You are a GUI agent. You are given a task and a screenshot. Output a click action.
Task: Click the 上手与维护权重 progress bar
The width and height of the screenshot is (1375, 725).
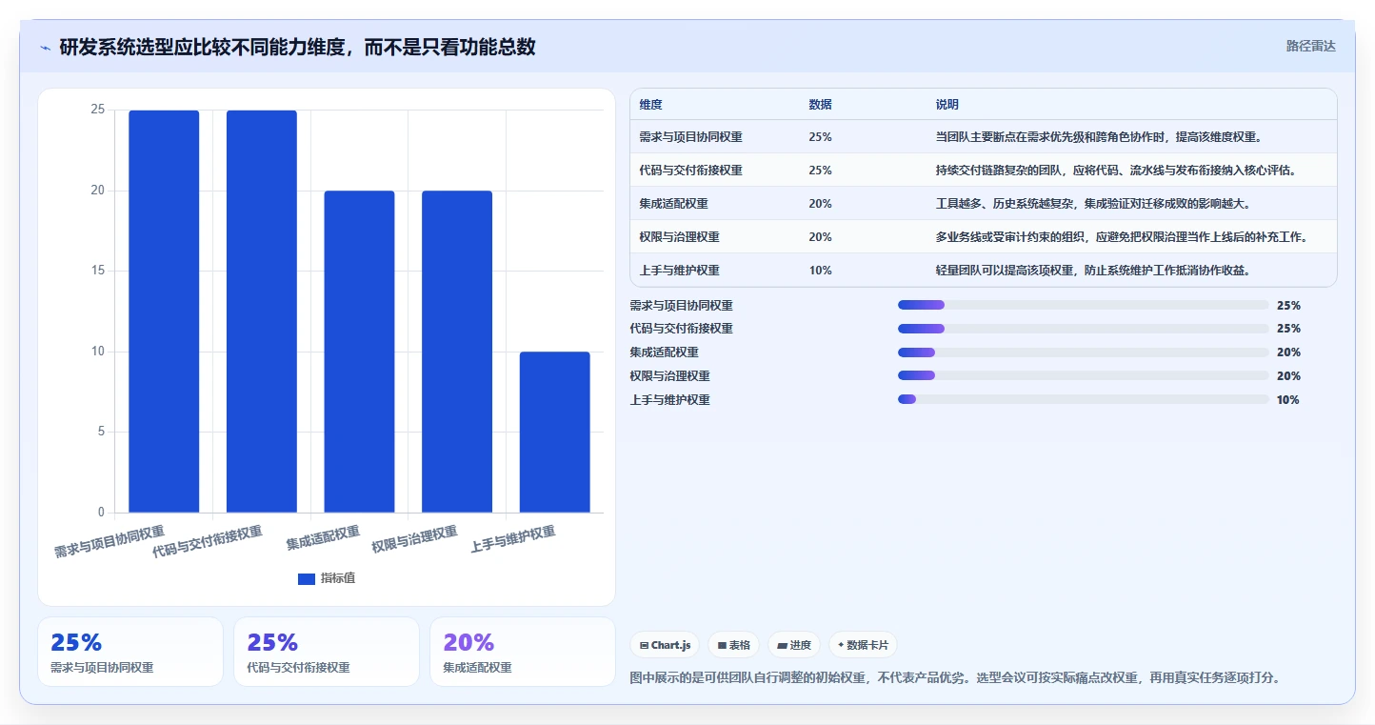coord(1084,400)
